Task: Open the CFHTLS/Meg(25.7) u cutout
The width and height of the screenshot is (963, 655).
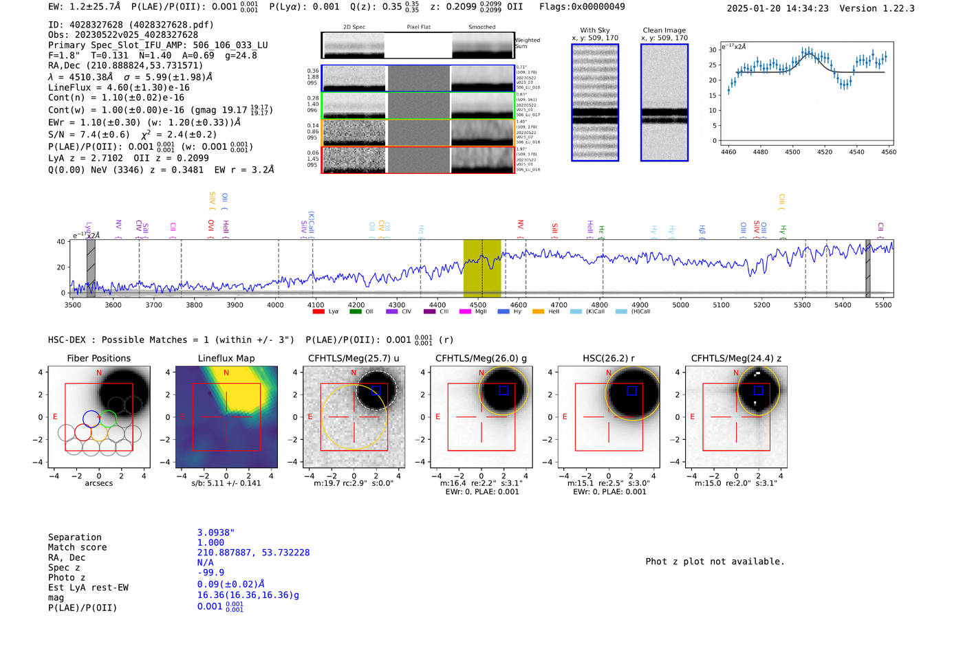Action: (354, 417)
